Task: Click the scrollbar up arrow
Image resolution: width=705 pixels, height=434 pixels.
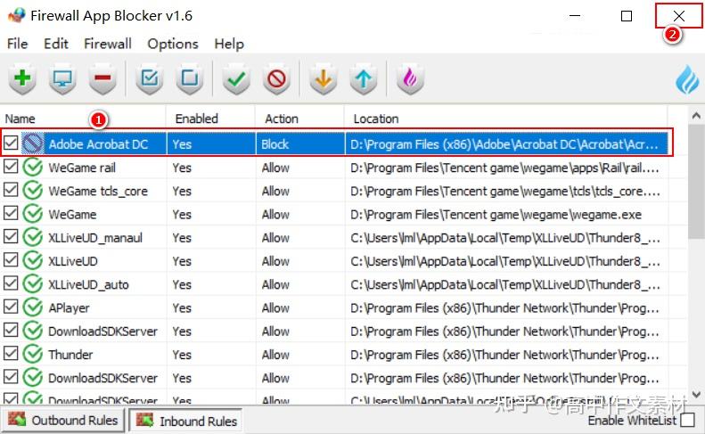Action: coord(696,116)
